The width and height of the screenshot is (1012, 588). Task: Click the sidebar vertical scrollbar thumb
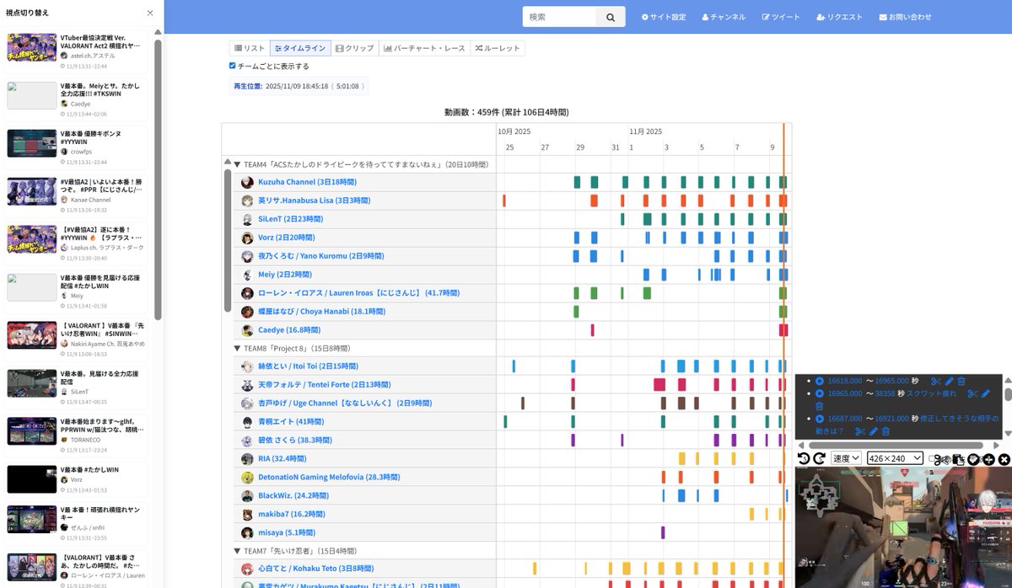pos(158,181)
